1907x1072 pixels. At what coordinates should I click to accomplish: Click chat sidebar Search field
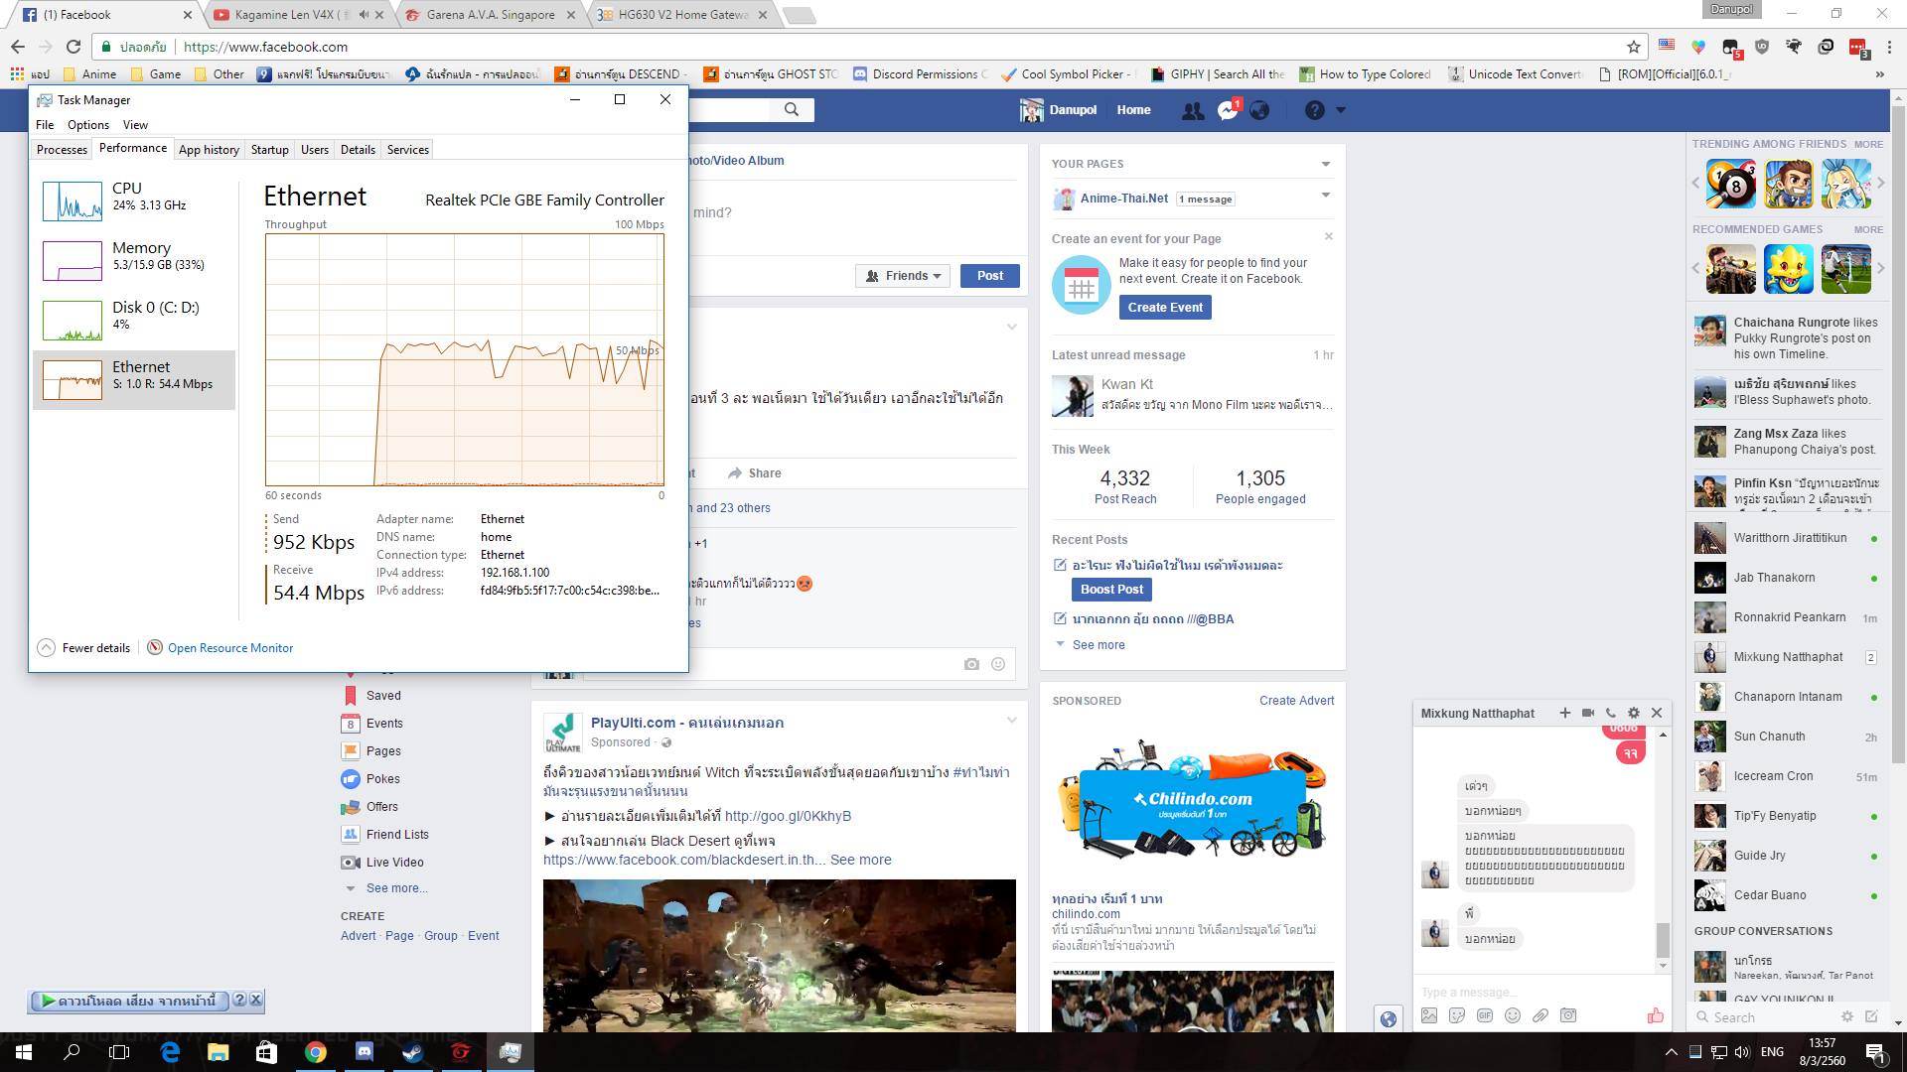point(1763,1016)
